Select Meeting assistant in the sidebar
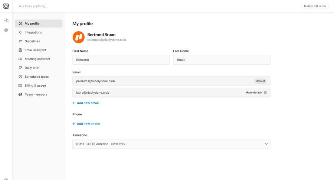 click(x=37, y=59)
